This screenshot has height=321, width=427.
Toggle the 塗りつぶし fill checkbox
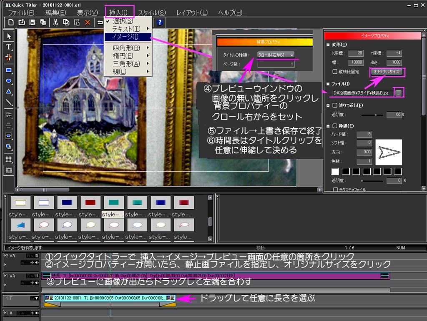(x=334, y=105)
